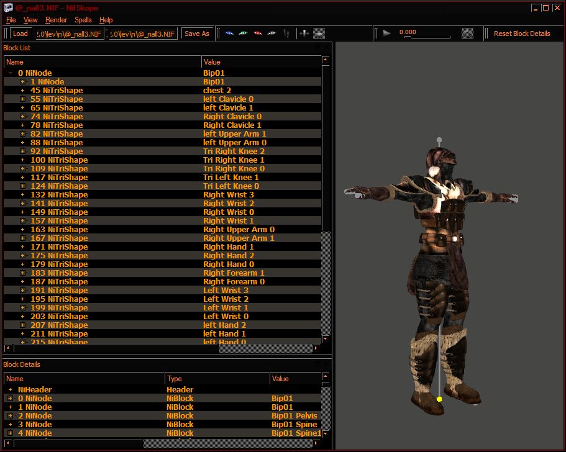Play the animation
The height and width of the screenshot is (452, 566).
(386, 33)
